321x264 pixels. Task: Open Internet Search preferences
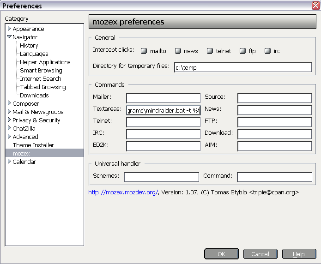[x=41, y=78]
